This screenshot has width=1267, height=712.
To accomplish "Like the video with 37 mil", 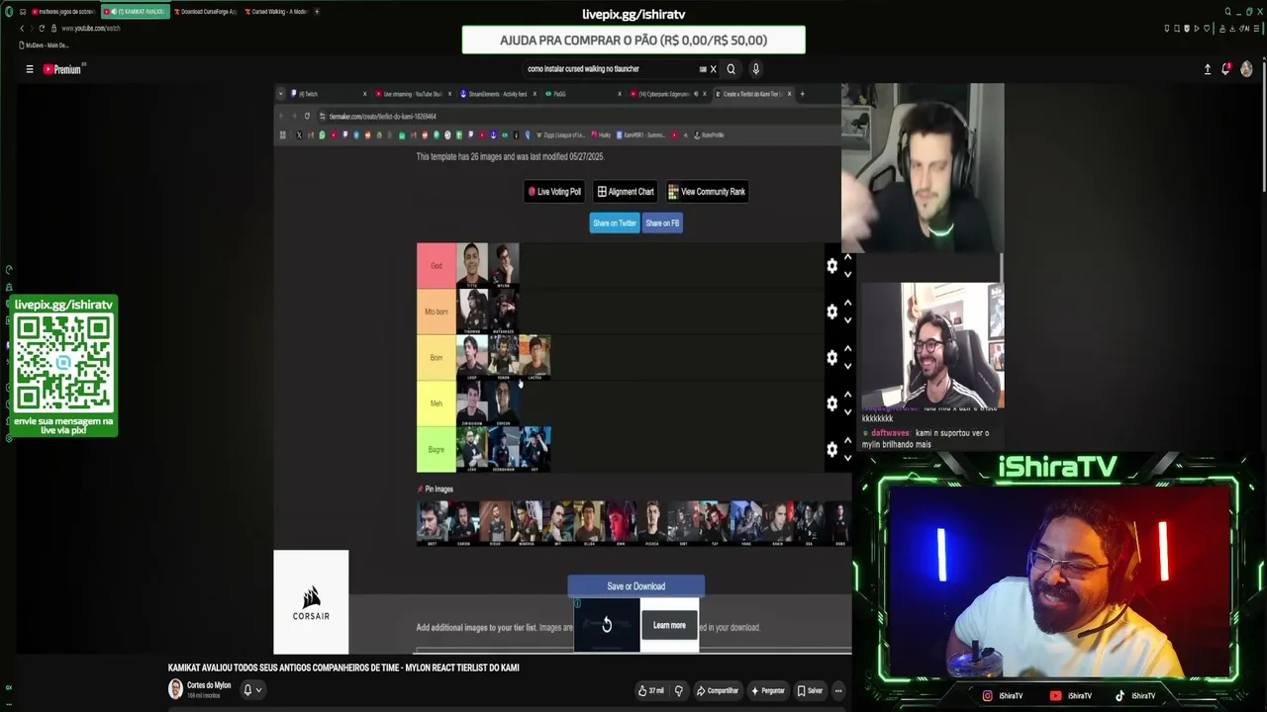I will coord(650,690).
